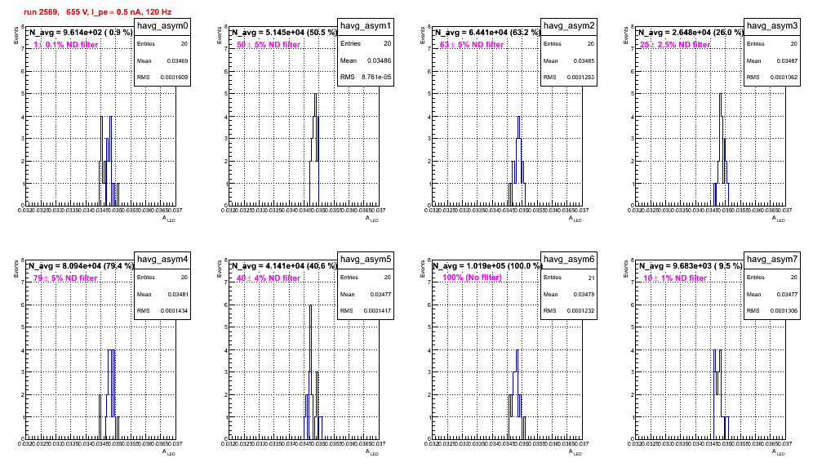This screenshot has width=813, height=467.
Task: Click the blue histogram in the havg_asym0 plot
Action: tap(109, 161)
